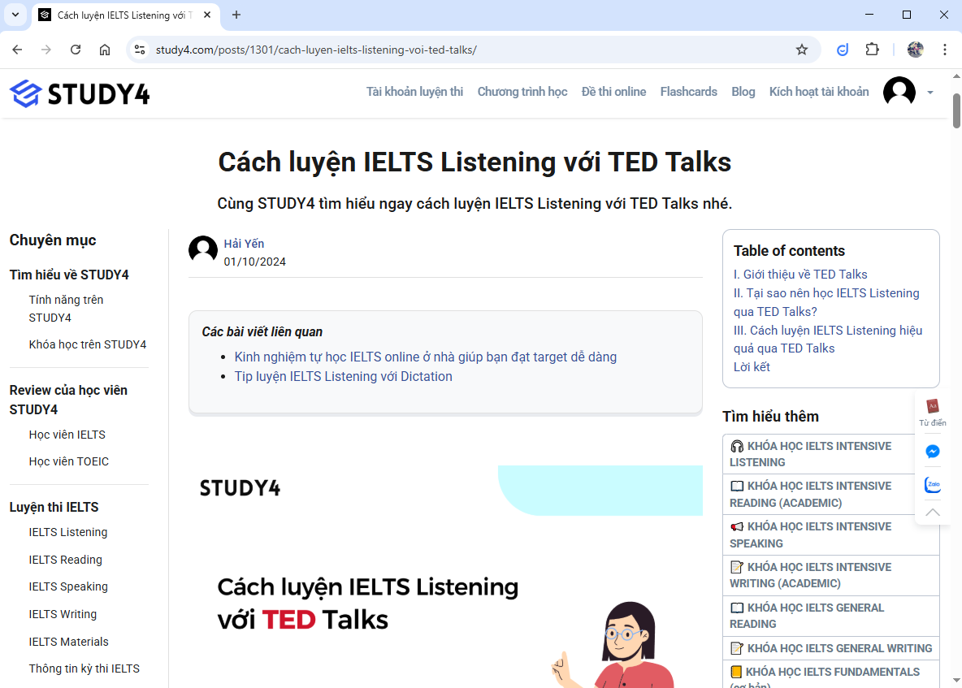Expand the account dropdown caret
The image size is (962, 688).
coord(930,93)
